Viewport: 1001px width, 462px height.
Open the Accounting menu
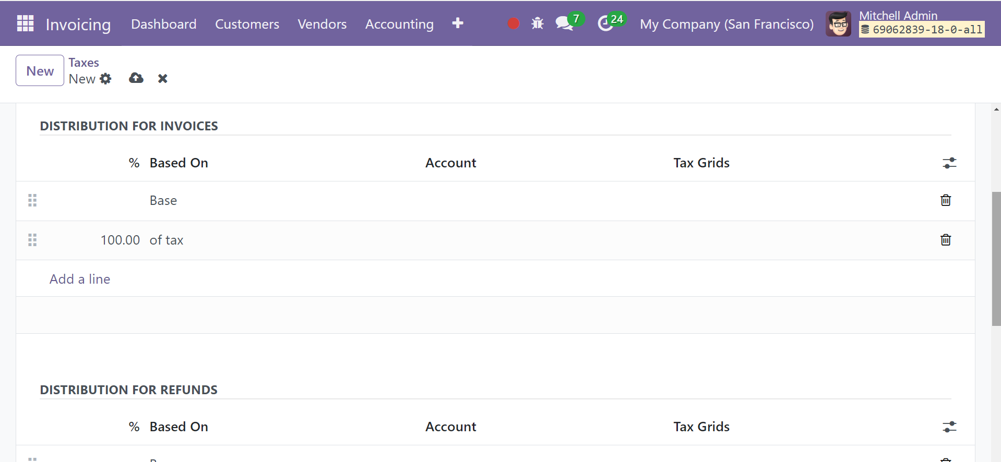tap(399, 24)
